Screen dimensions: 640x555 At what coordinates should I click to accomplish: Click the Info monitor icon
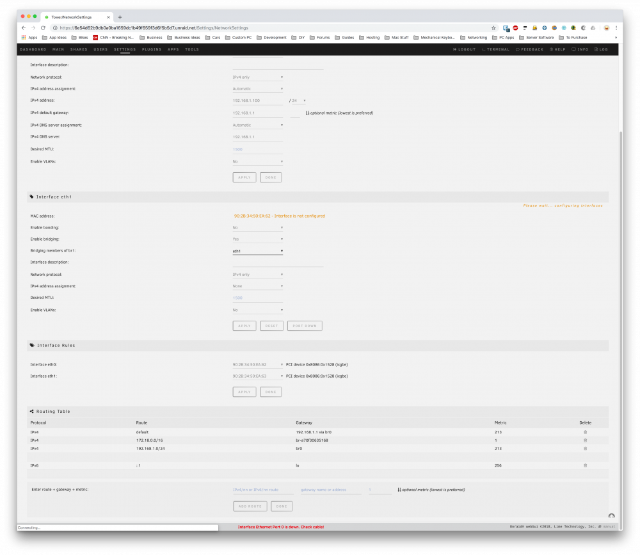(x=580, y=49)
